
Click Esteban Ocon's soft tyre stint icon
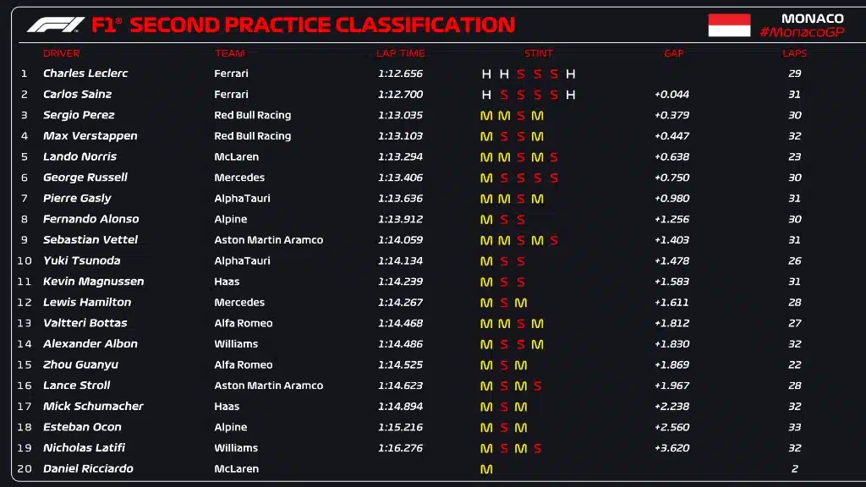(x=504, y=428)
